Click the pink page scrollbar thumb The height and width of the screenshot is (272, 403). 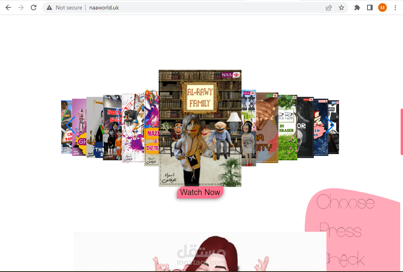coord(401,132)
